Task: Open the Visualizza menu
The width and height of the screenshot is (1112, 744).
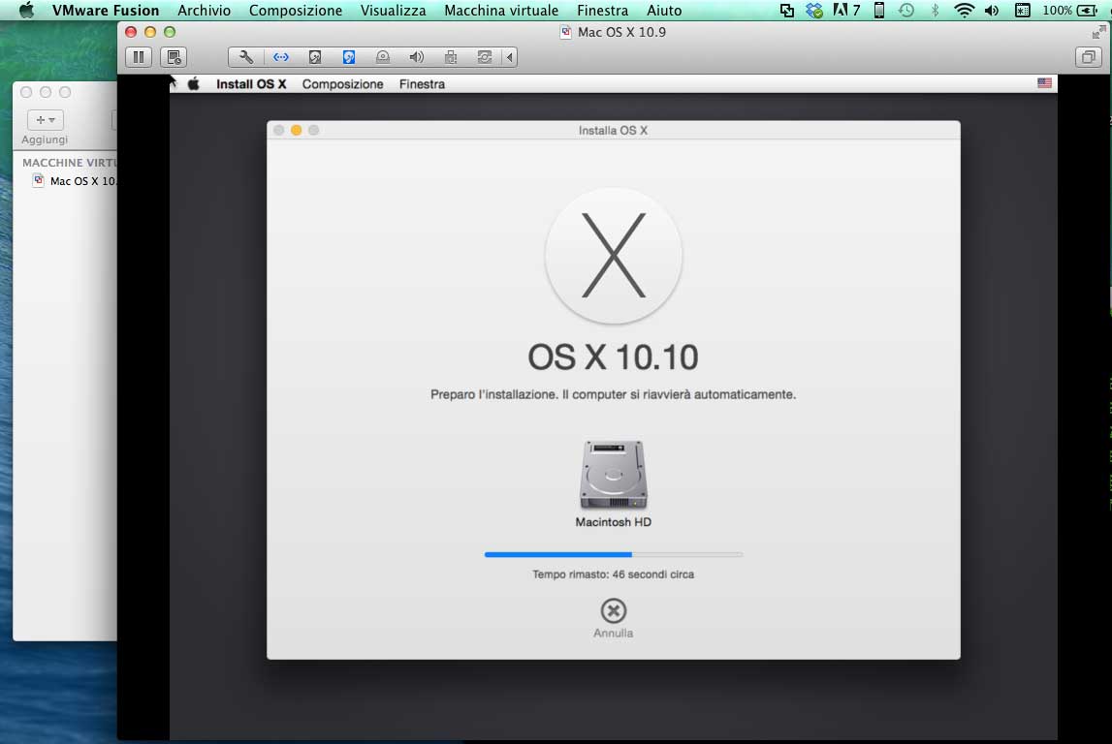Action: [393, 11]
